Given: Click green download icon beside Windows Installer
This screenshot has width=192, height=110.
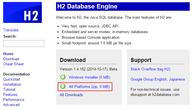Looking at the screenshot, I should [63, 77].
